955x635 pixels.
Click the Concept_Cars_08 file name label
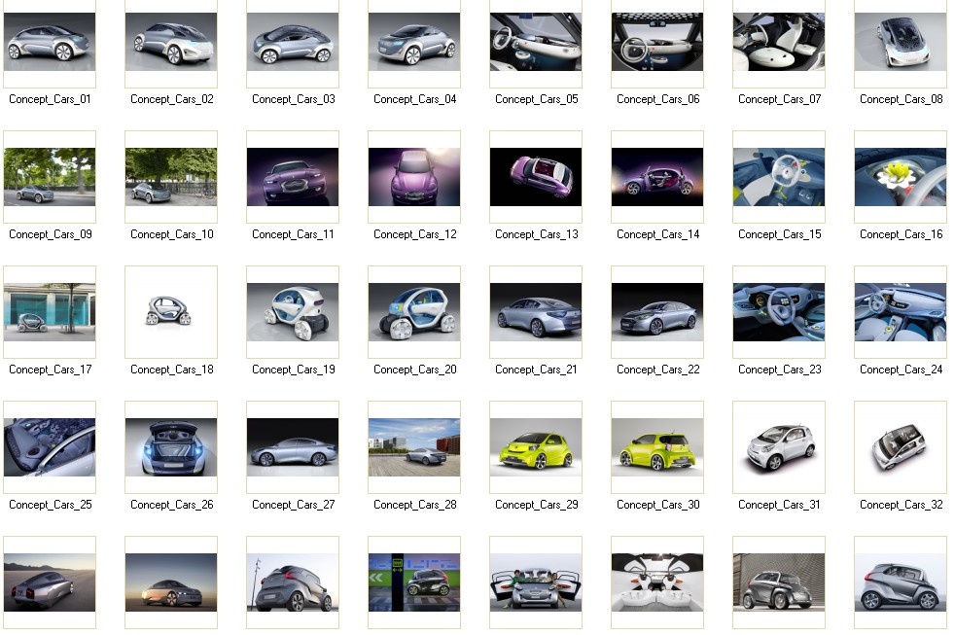click(901, 99)
